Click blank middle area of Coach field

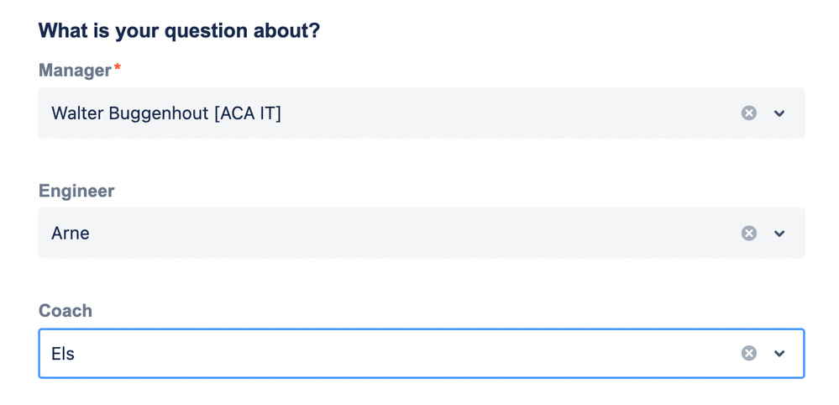[x=406, y=353]
